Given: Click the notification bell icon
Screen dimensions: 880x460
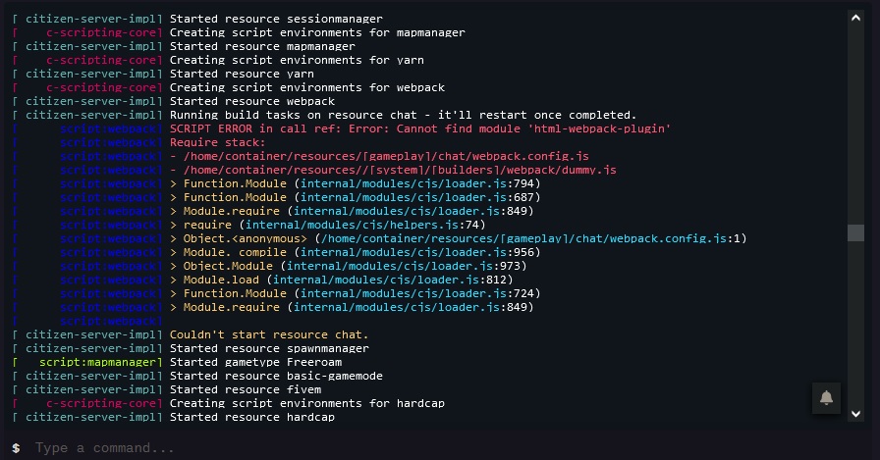Looking at the screenshot, I should point(826,397).
